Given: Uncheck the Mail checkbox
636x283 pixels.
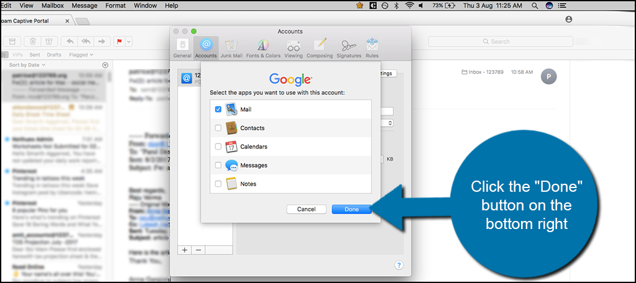Looking at the screenshot, I should click(218, 109).
